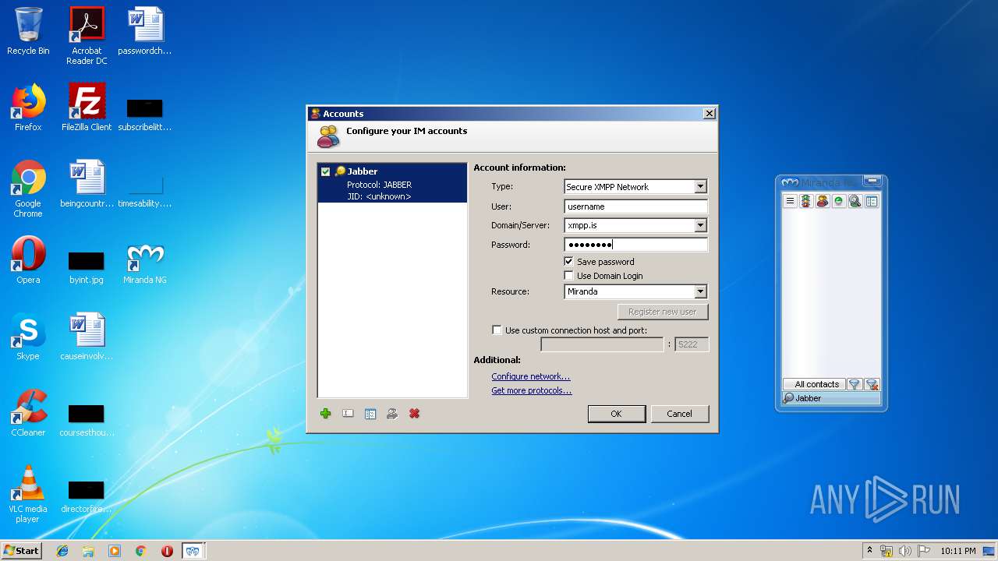Expand the Resource dropdown
Screen dimensions: 998x561
click(700, 291)
